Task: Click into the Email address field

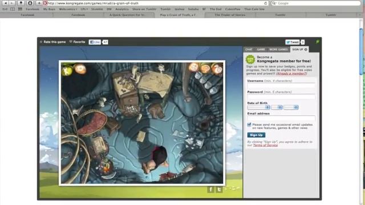Action: coord(281,118)
